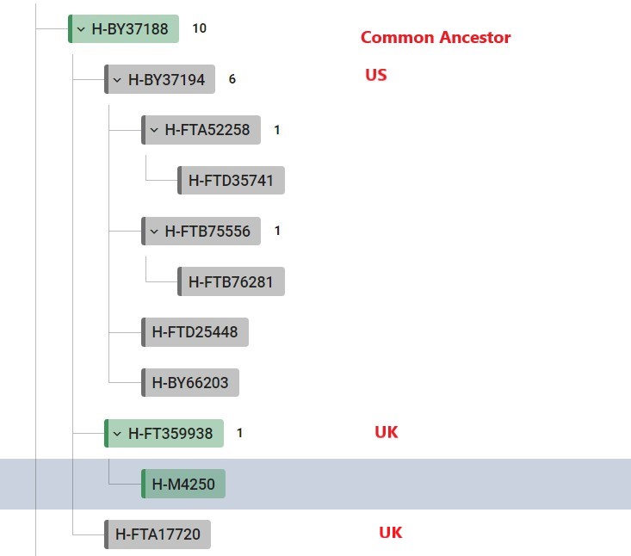Select the H-BY37194 haplogroup node
Viewport: 631px width, 556px height.
pyautogui.click(x=160, y=79)
